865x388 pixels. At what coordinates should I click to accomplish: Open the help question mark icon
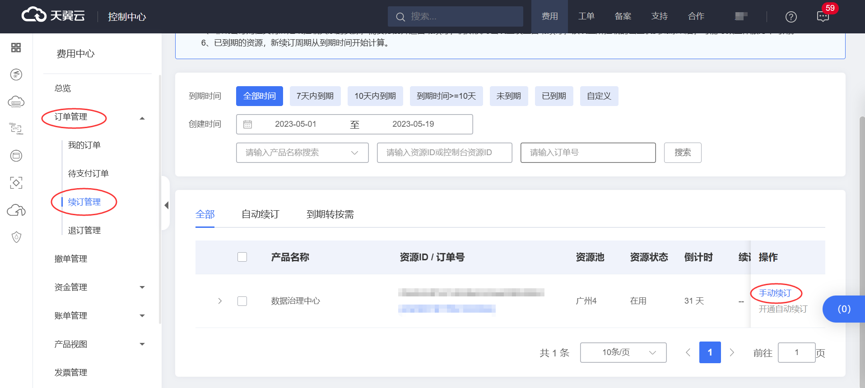tap(791, 17)
